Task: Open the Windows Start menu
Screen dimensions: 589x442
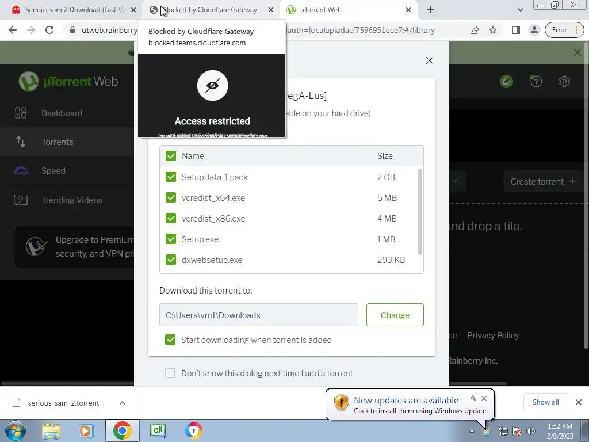Action: click(x=15, y=430)
